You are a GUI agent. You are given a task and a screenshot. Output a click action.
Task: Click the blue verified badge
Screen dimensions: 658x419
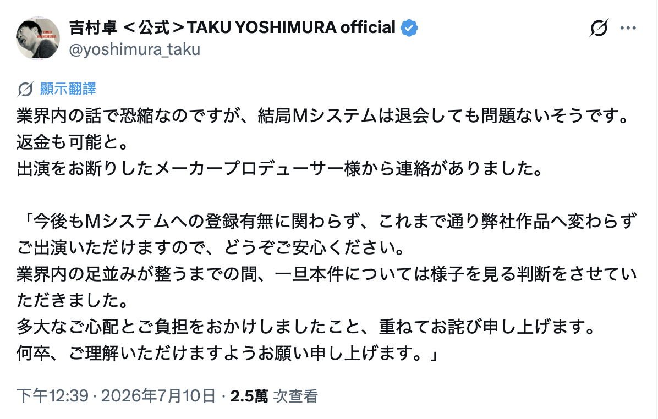(x=409, y=28)
